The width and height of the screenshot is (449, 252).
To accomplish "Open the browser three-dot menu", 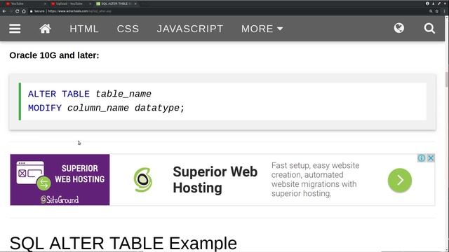I will coord(445,11).
